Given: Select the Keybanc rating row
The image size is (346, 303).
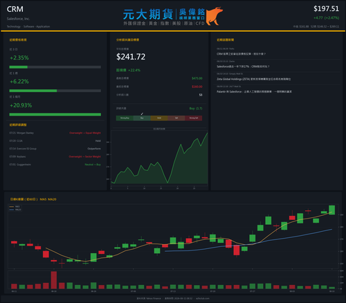Looking at the screenshot, I should 55,156.
